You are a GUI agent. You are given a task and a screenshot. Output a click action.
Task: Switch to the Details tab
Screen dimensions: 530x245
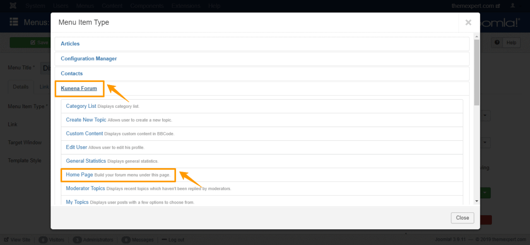[x=21, y=87]
